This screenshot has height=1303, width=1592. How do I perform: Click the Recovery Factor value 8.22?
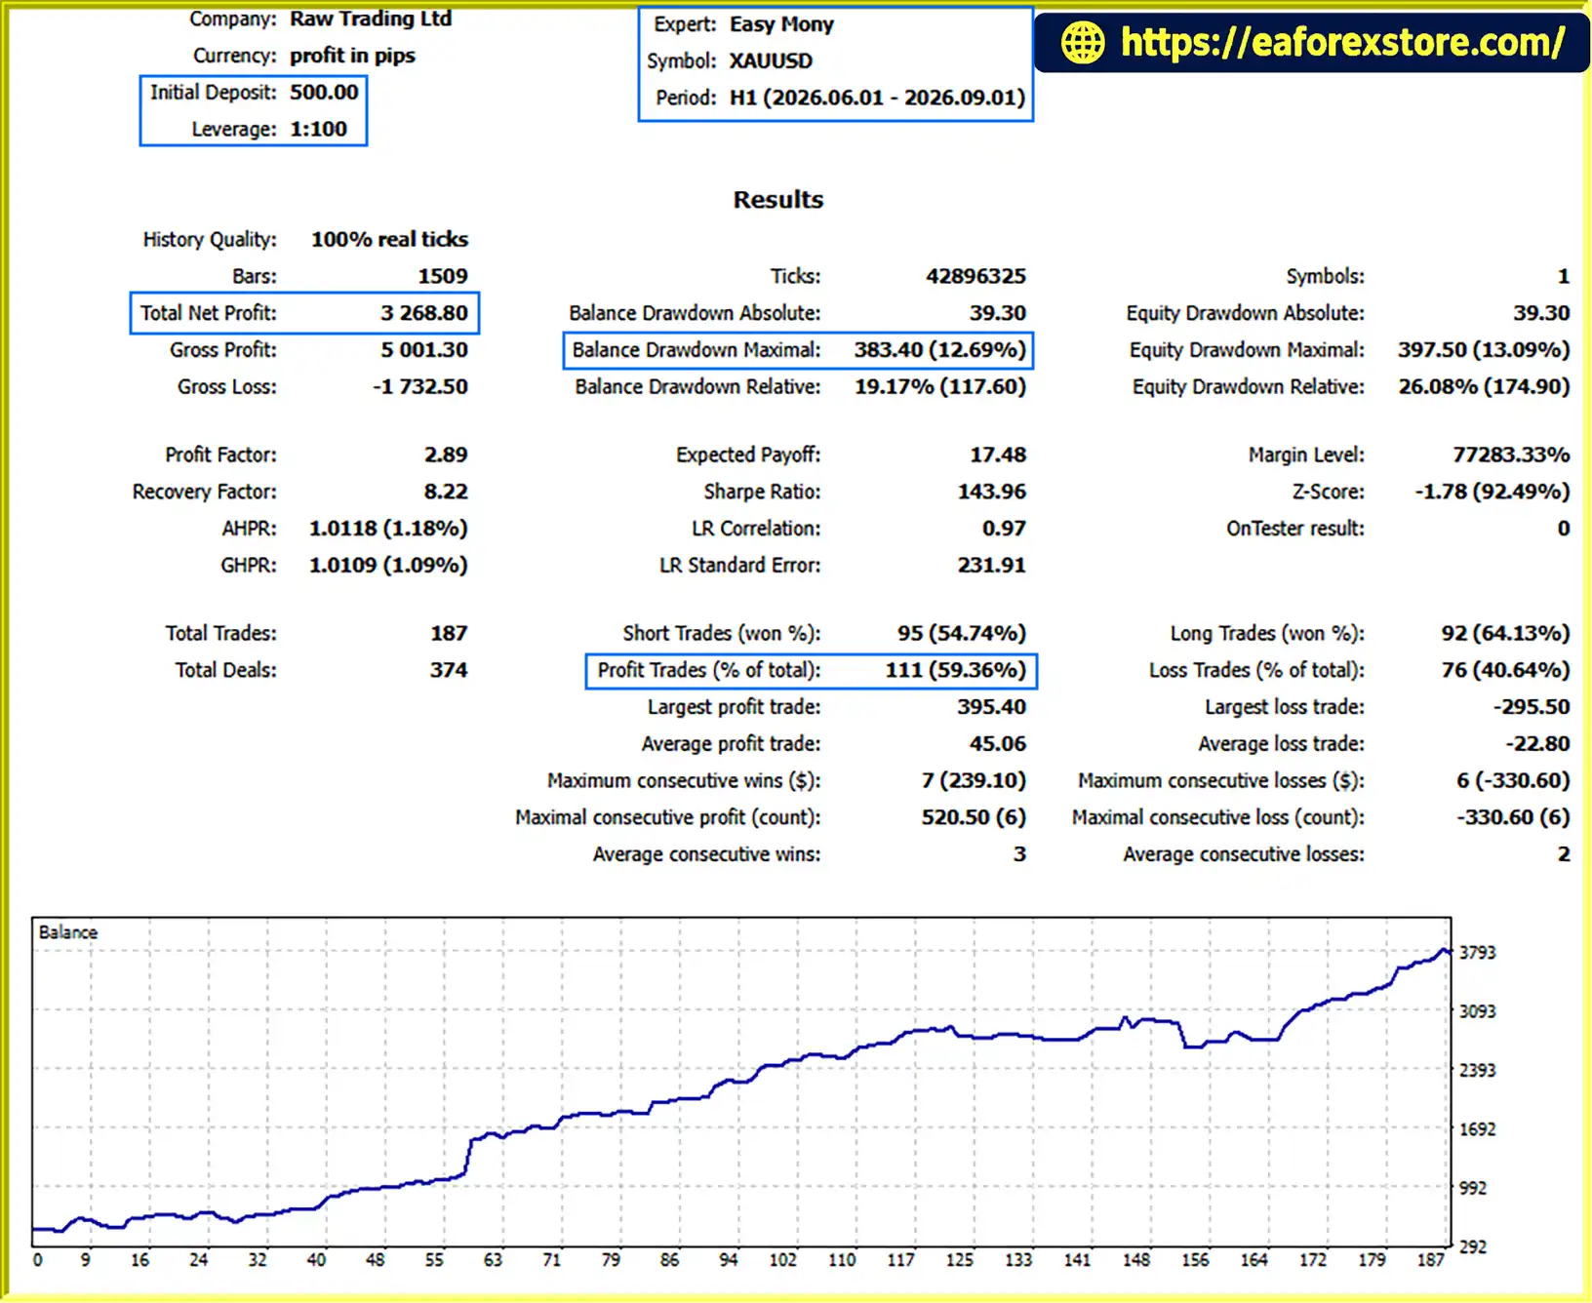pyautogui.click(x=446, y=493)
